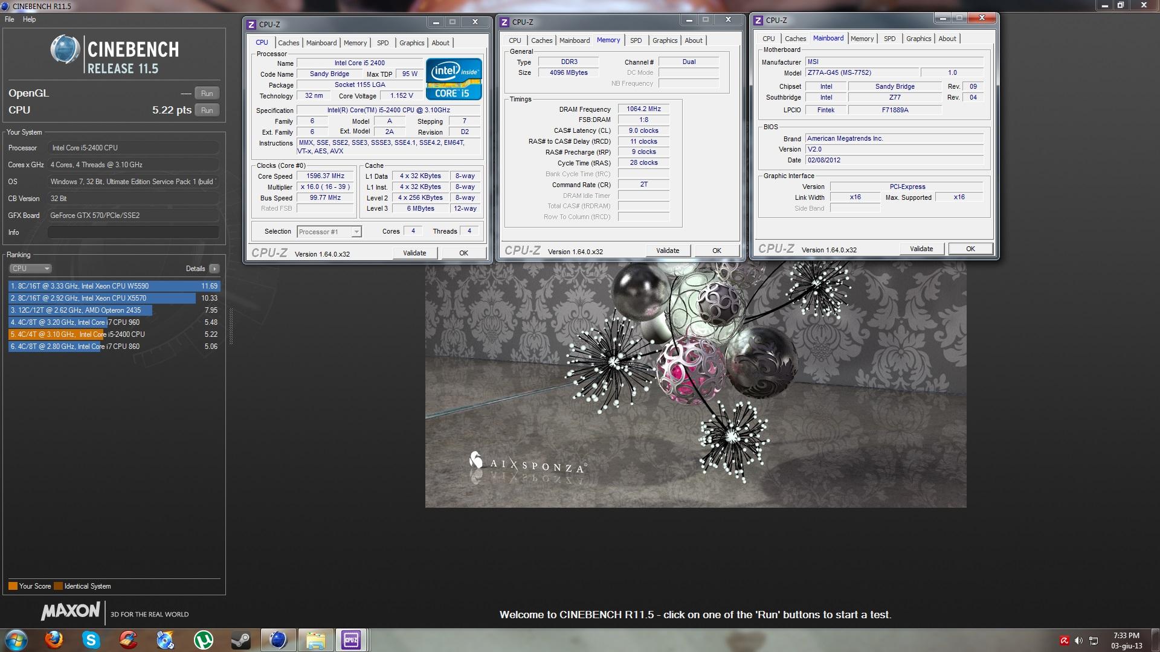Screen dimensions: 1160x652
Task: Switch to Caches tab in first CPU-Z window
Action: [x=288, y=43]
